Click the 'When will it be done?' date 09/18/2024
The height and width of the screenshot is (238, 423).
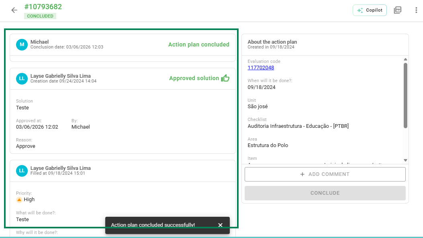point(262,87)
